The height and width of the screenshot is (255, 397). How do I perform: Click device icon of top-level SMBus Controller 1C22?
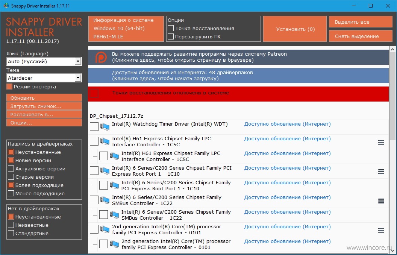[105, 200]
